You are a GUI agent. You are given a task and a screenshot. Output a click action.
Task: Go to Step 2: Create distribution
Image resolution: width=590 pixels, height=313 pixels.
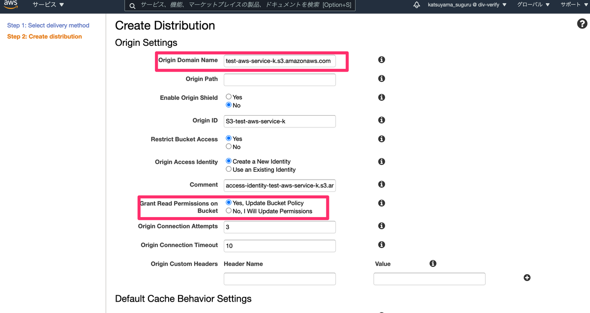pos(44,36)
